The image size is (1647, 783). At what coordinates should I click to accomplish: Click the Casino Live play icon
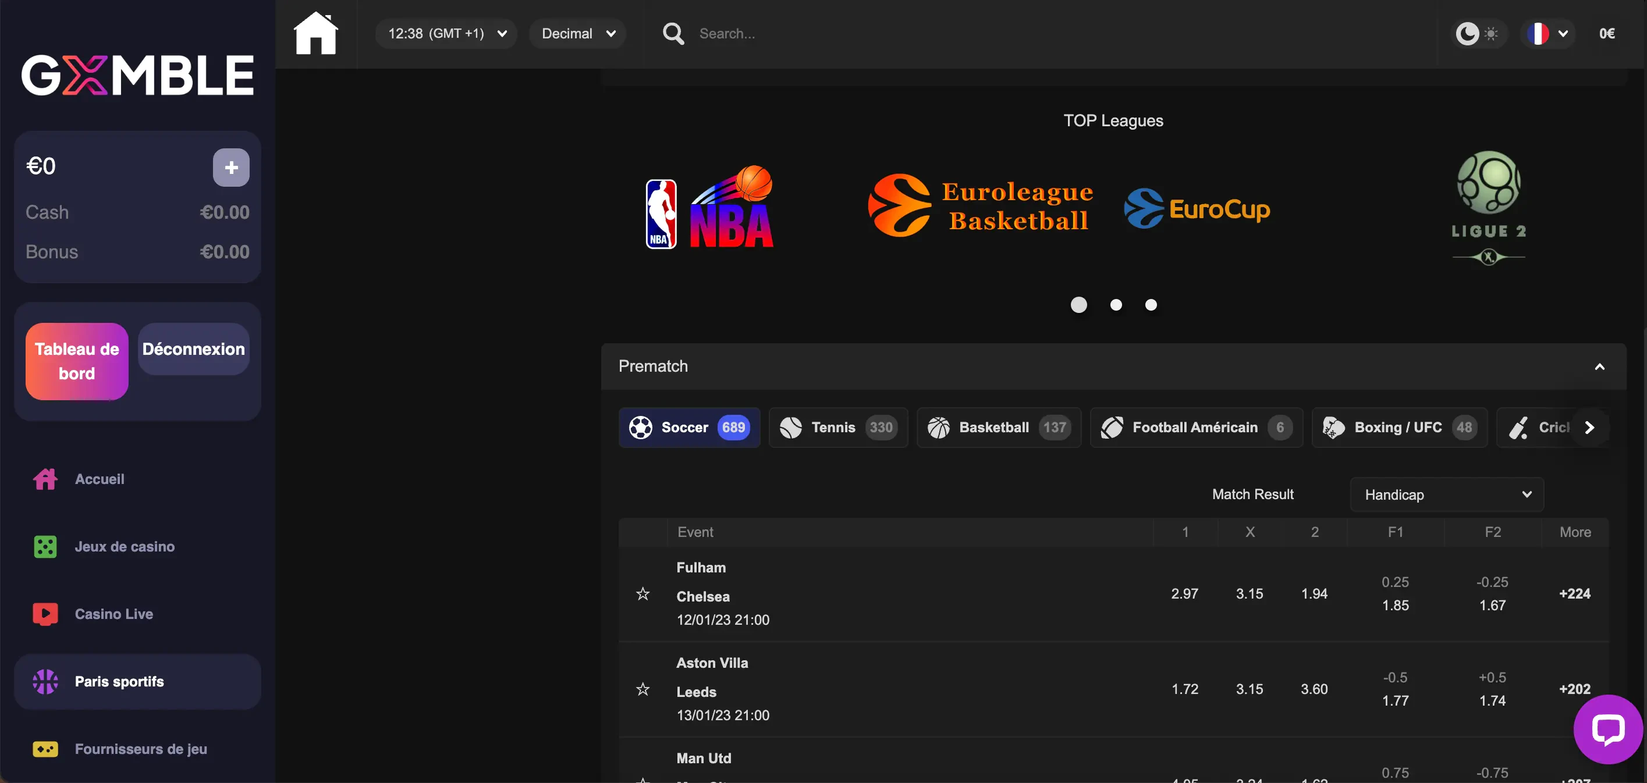[x=45, y=614]
